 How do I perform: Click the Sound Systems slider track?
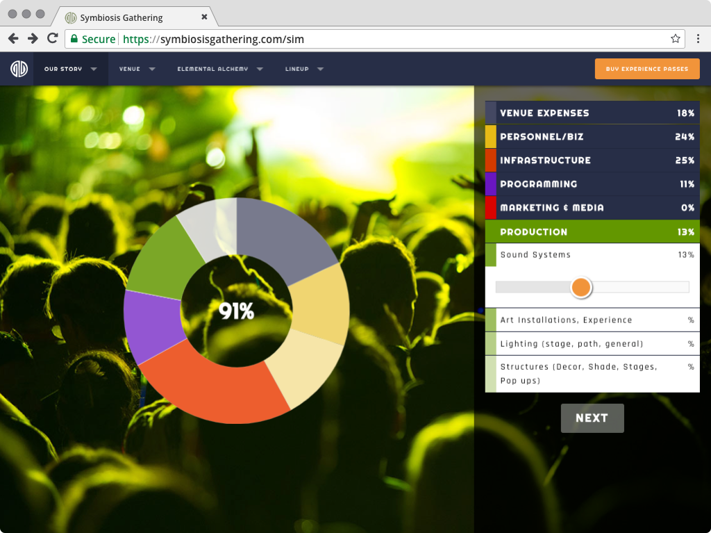pyautogui.click(x=592, y=287)
